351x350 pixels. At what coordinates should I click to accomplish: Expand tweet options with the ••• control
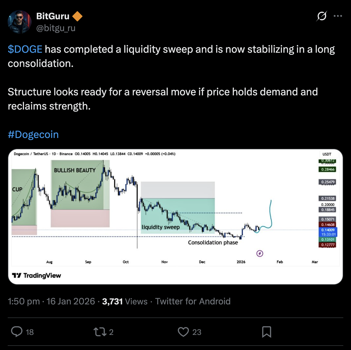click(338, 16)
